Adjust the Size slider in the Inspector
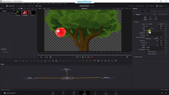Viewport: 169px width, 95px height. pos(152,26)
